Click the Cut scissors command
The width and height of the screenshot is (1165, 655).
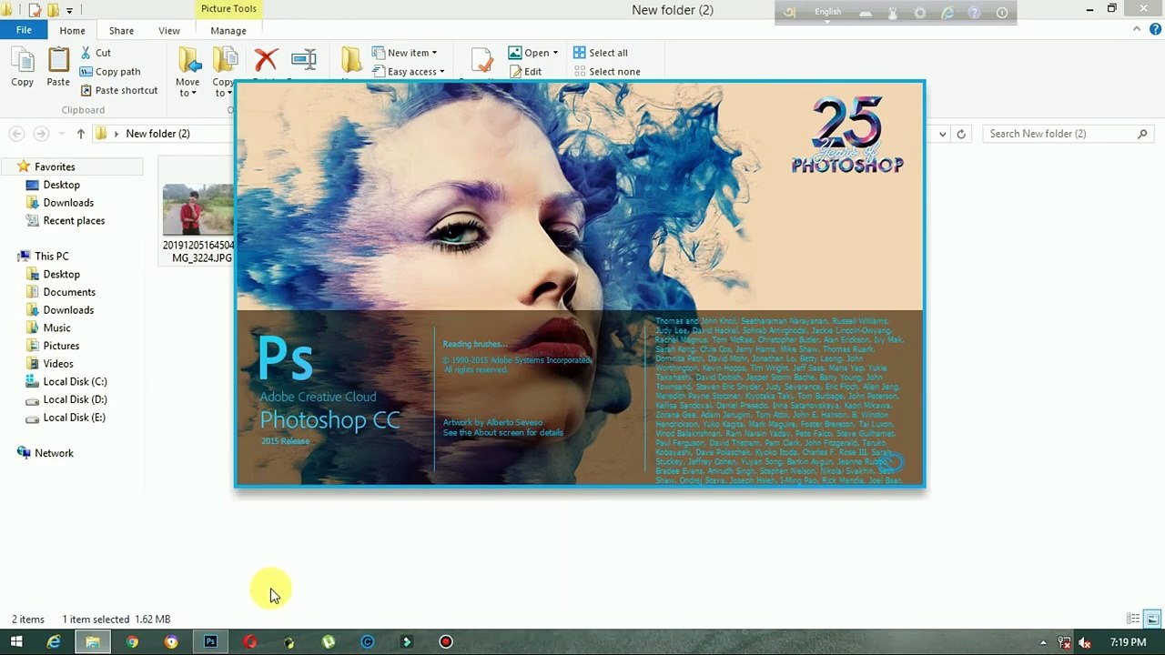pos(96,53)
